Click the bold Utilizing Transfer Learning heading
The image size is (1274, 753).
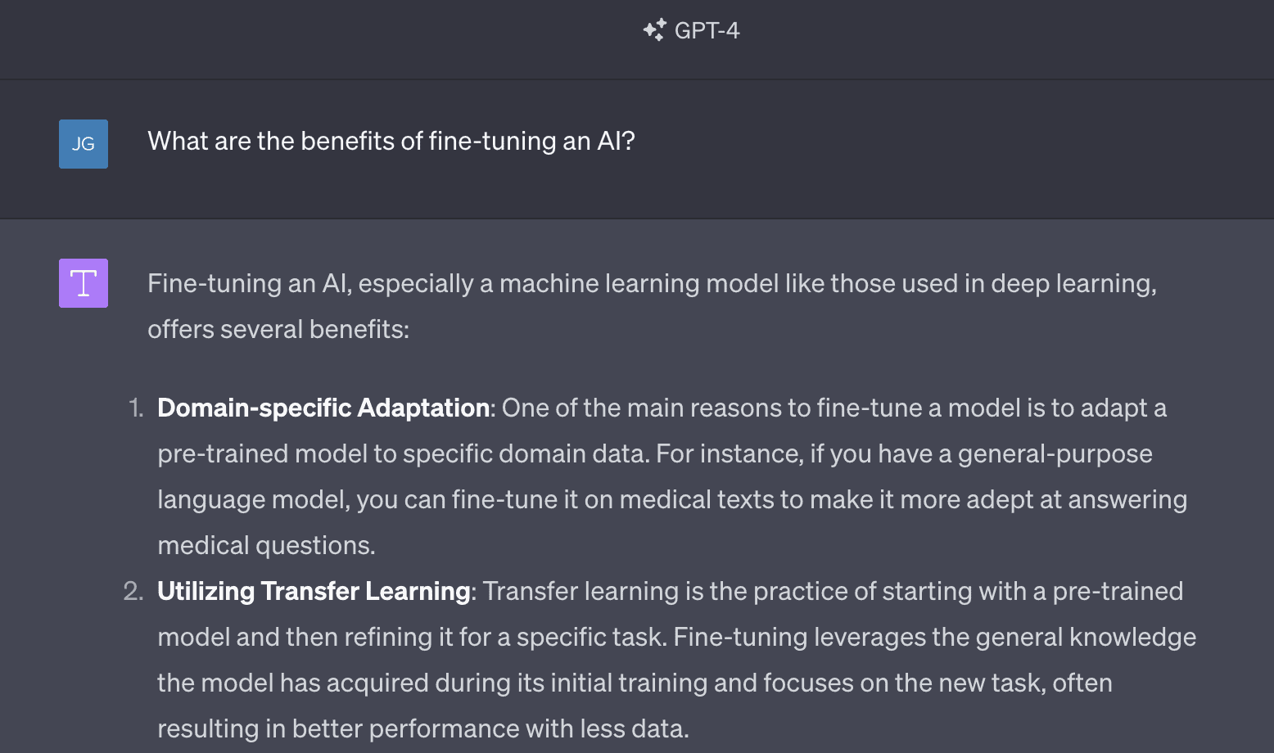[314, 591]
